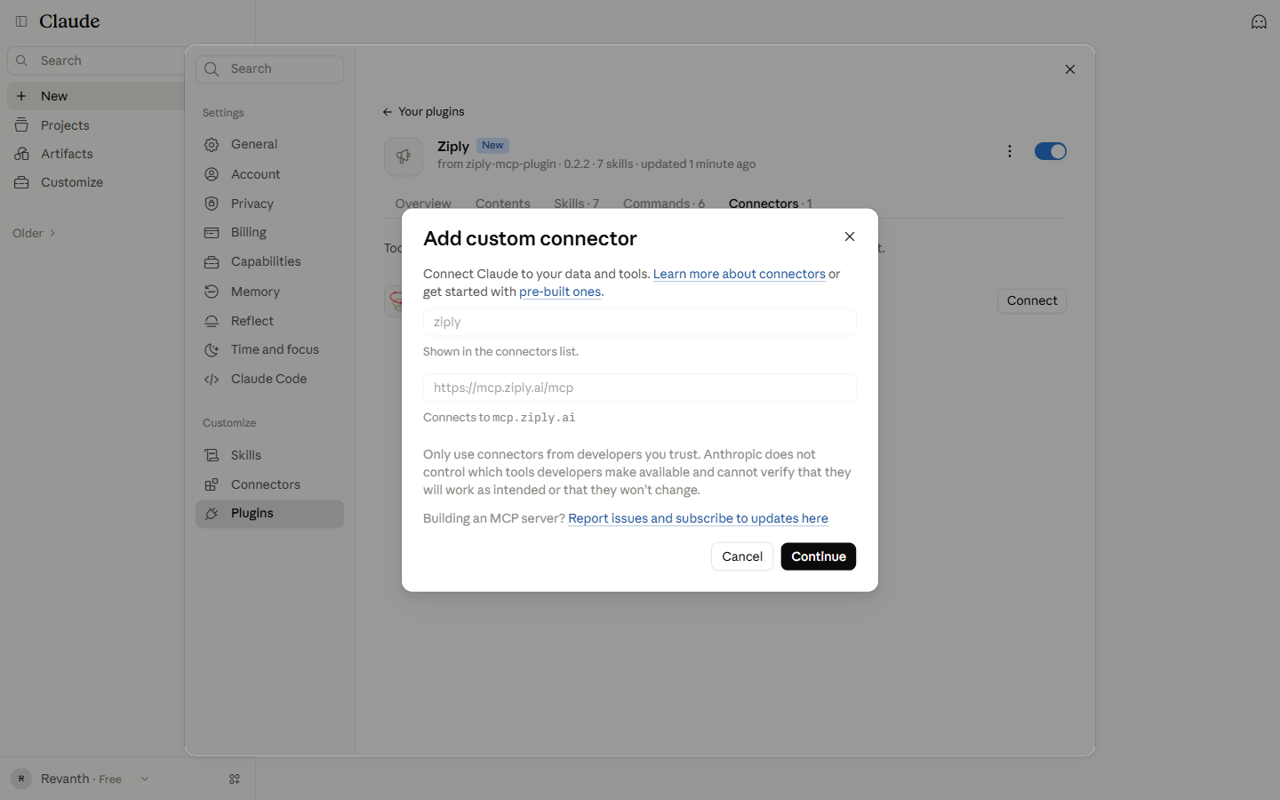Click the Plugins plug icon

(x=212, y=514)
